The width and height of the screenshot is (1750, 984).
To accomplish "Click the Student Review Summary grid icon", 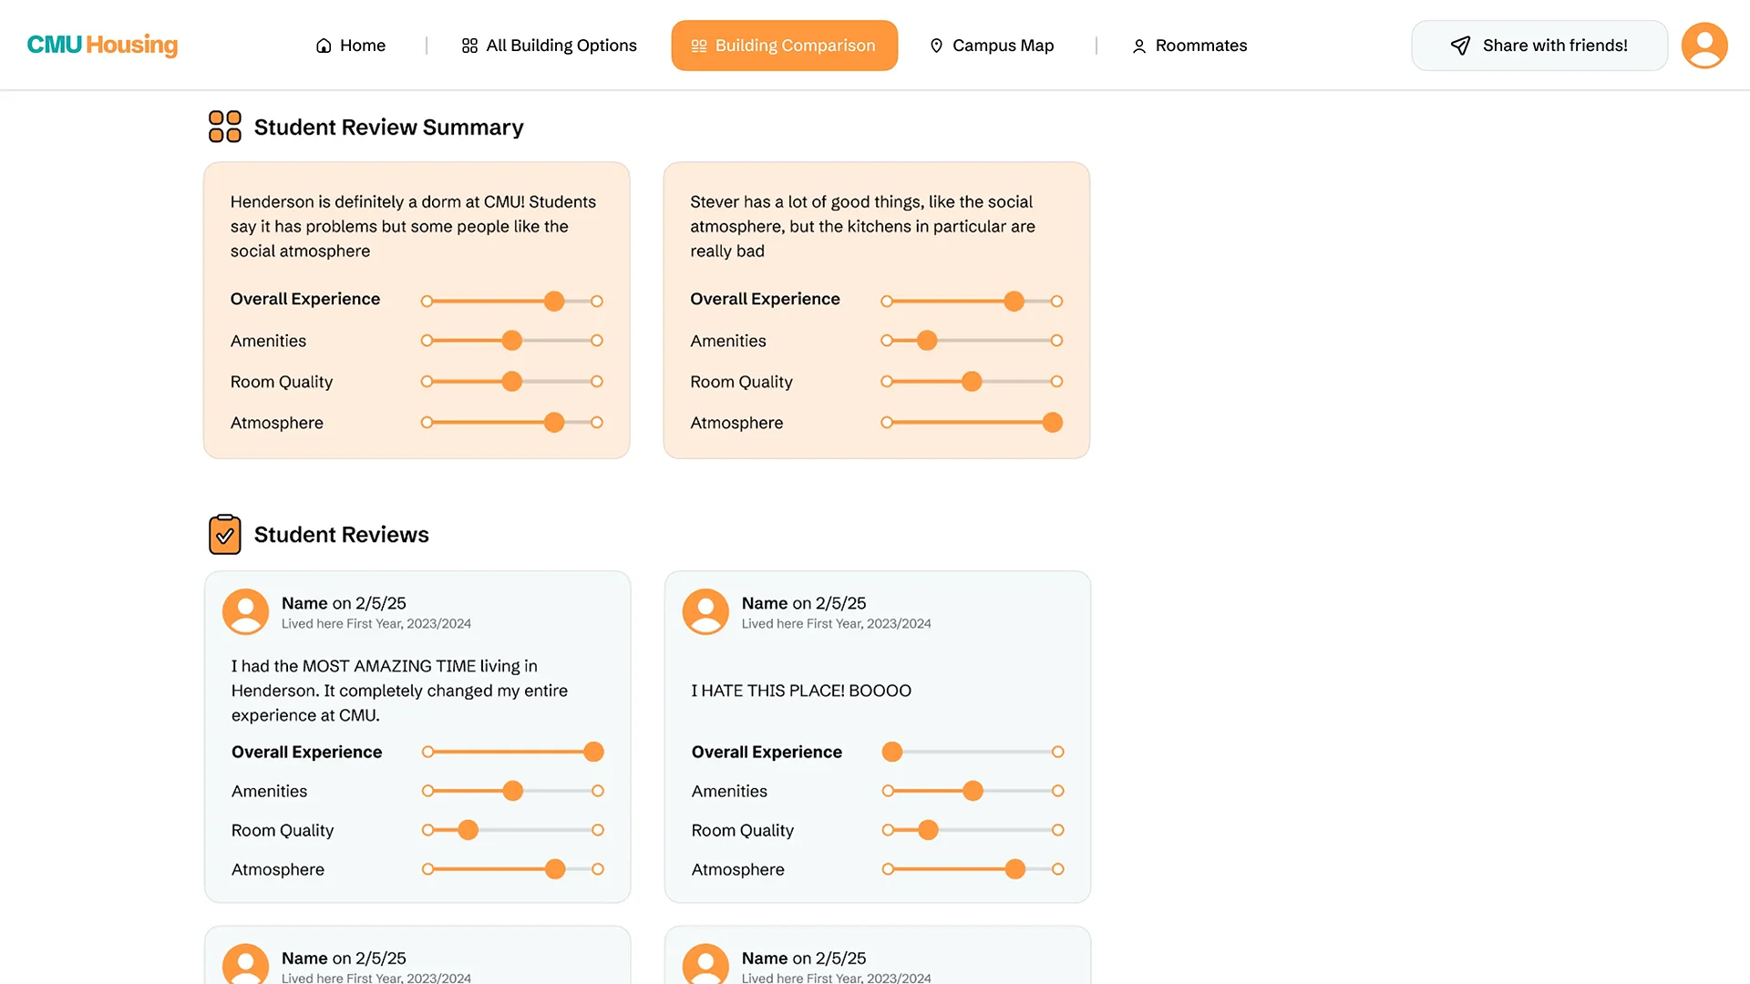I will [224, 127].
